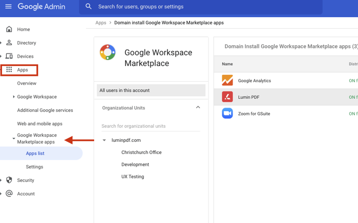Viewport: 358px width, 223px height.
Task: Select UX Testing organizational unit
Action: tap(133, 177)
